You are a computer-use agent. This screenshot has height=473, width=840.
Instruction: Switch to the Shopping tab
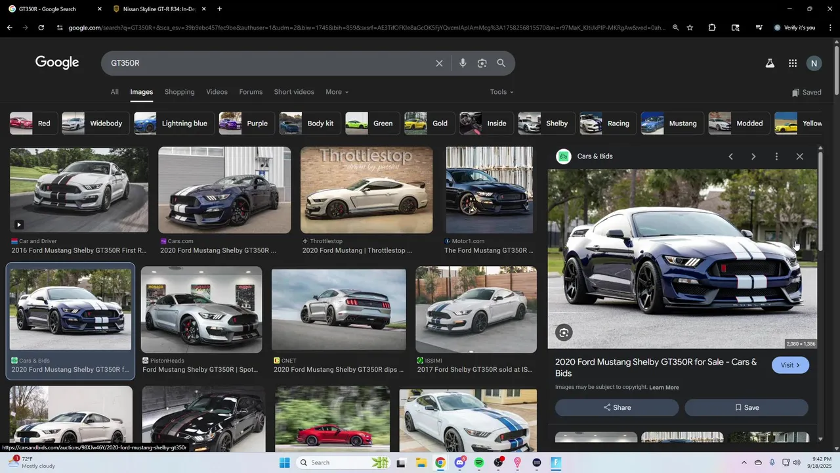pyautogui.click(x=179, y=92)
